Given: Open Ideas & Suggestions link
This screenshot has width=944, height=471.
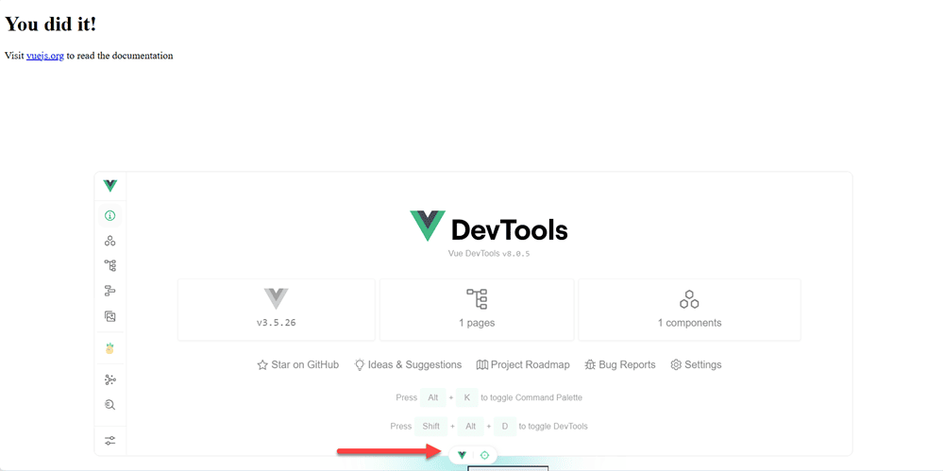Looking at the screenshot, I should coord(408,364).
